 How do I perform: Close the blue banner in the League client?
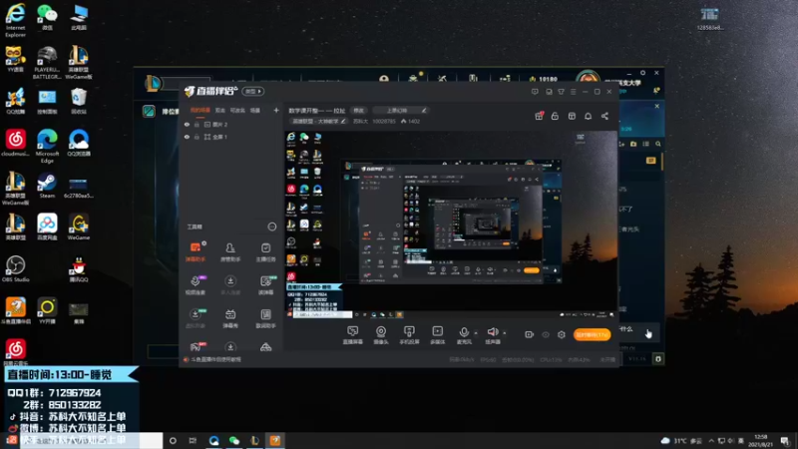pos(657,106)
